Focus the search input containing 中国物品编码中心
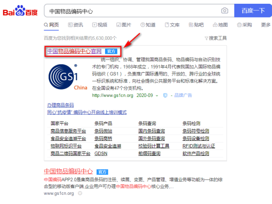The image size is (272, 204). 132,11
